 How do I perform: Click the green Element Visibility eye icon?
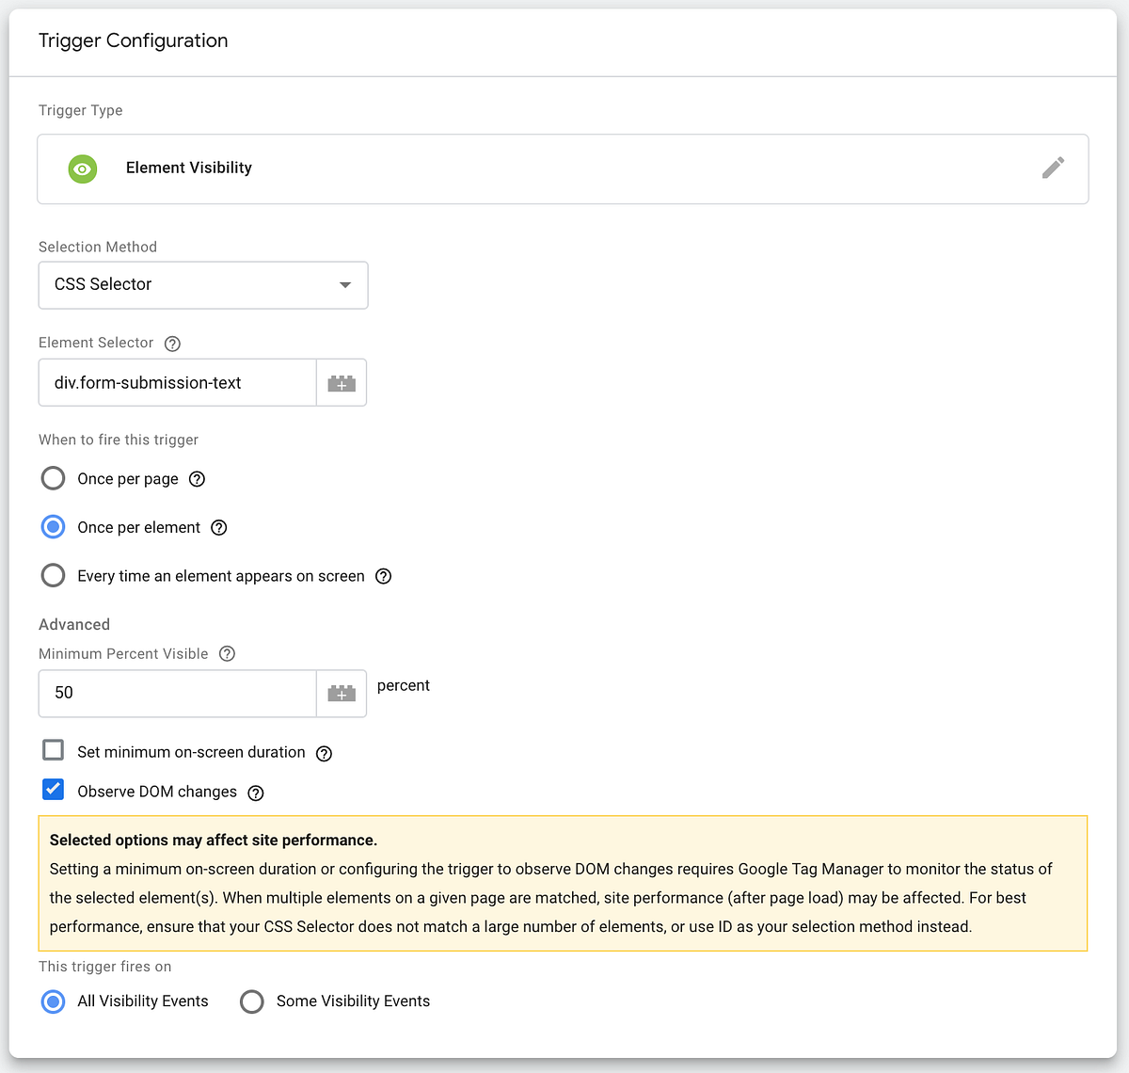click(x=83, y=168)
